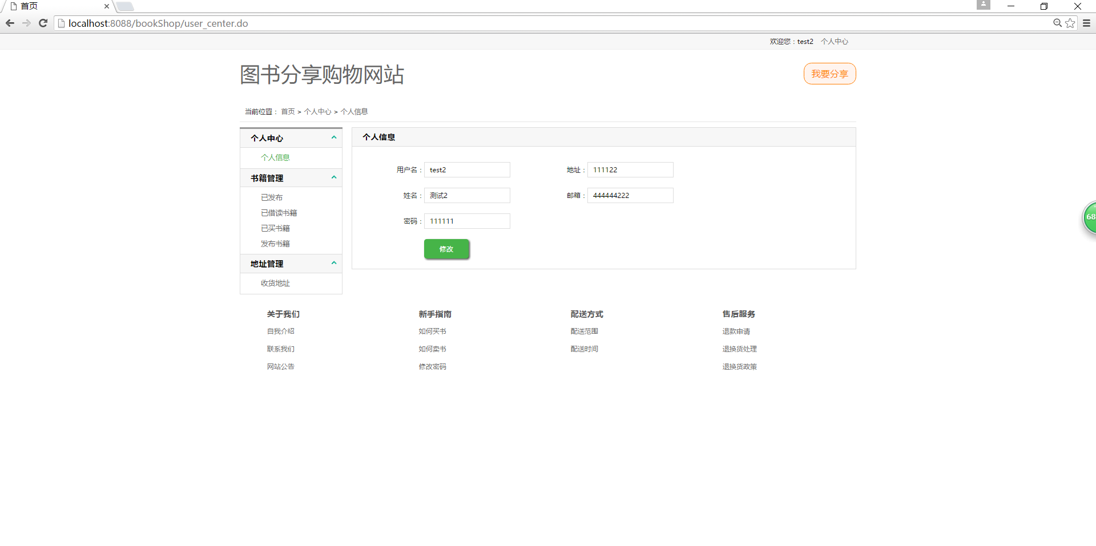Open the Chrome hamburger menu icon
The width and height of the screenshot is (1096, 546).
1086,23
